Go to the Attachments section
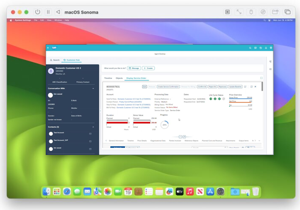Viewport: 300px width, 210px height. [231, 141]
